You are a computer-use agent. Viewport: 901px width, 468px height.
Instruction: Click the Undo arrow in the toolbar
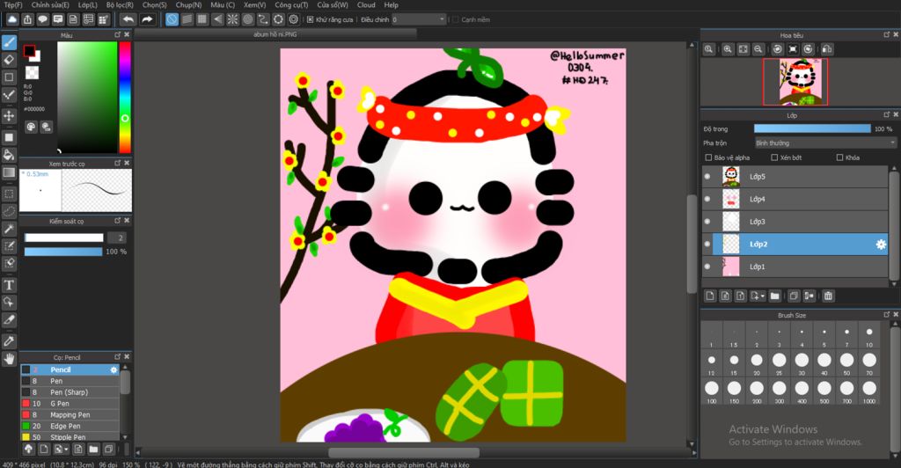click(128, 19)
